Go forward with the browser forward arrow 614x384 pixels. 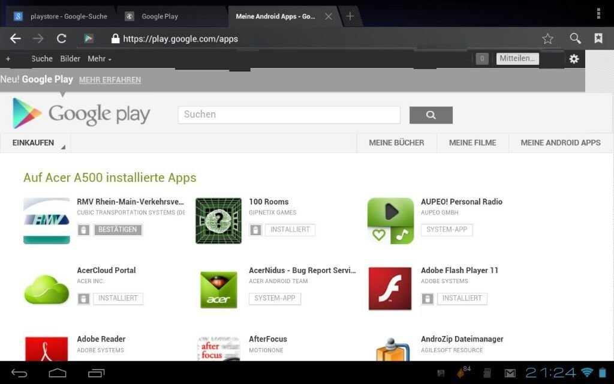tap(38, 38)
